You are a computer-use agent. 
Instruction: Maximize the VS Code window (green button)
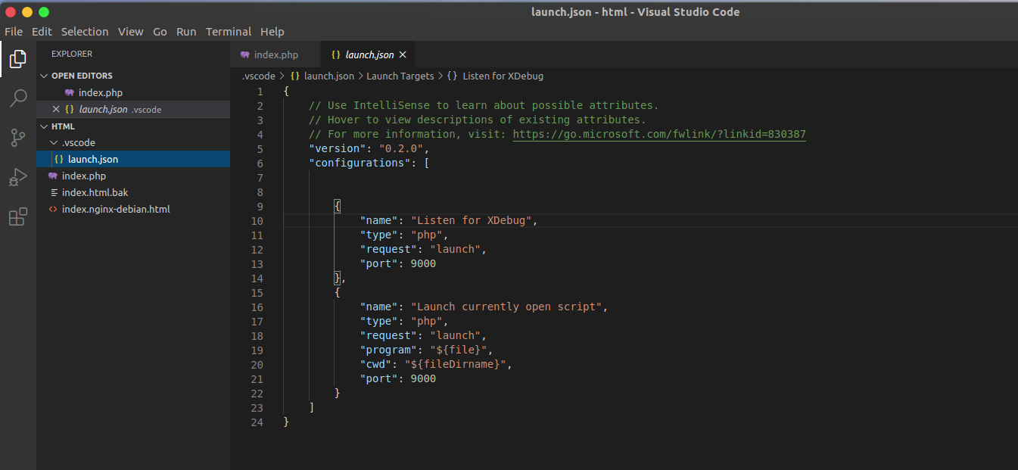click(x=44, y=12)
